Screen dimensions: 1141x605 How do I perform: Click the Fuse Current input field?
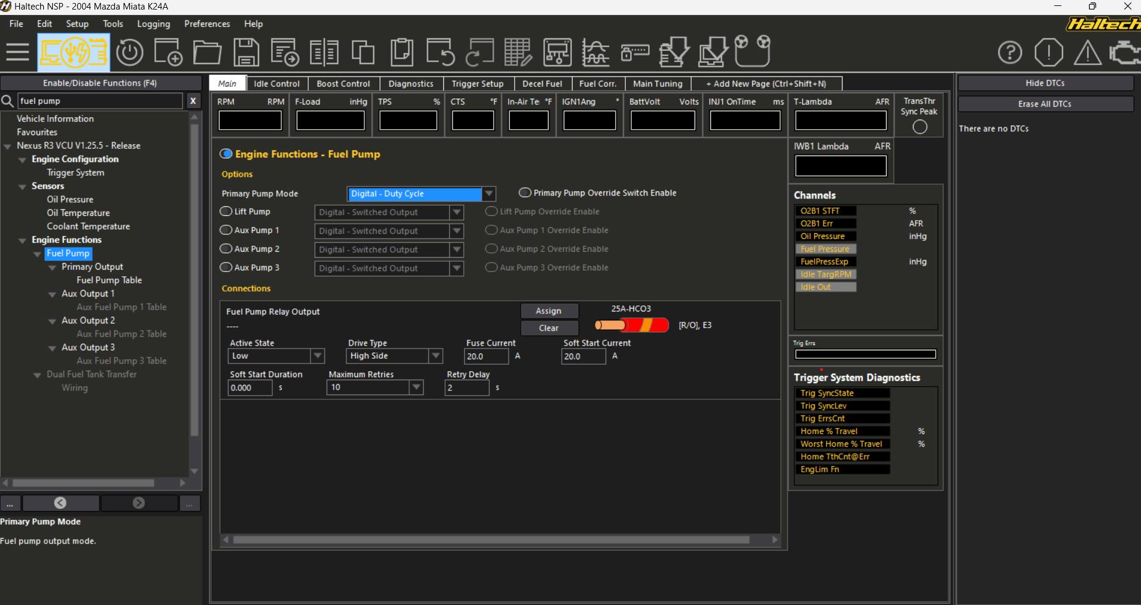(486, 356)
